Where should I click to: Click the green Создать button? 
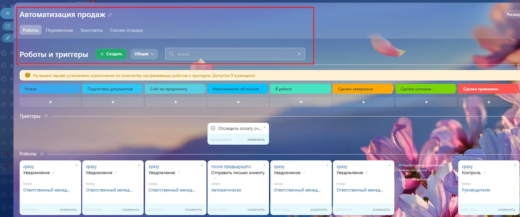tap(111, 54)
